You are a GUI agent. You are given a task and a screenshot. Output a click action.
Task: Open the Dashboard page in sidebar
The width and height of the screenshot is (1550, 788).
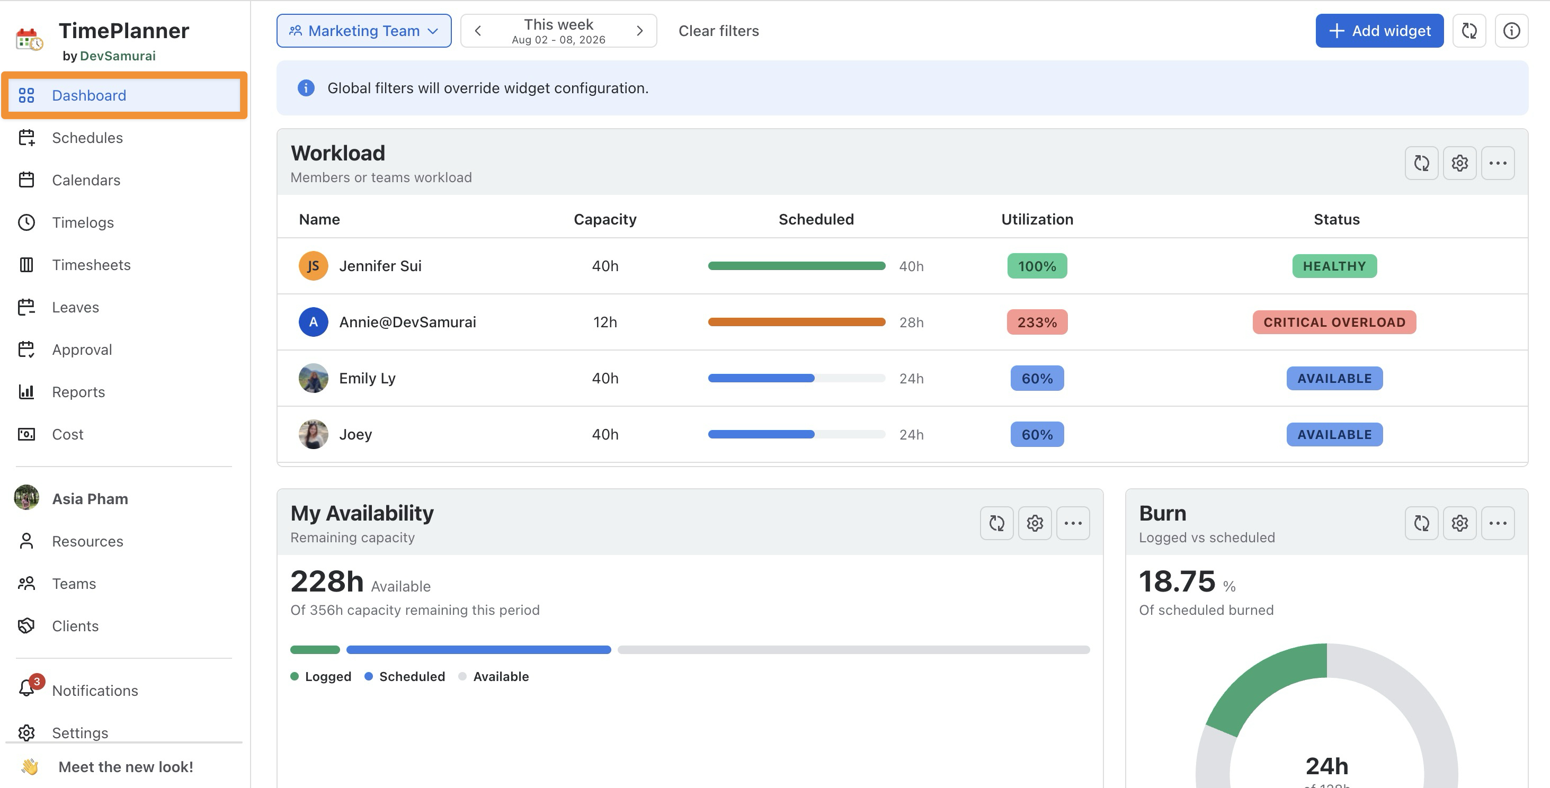point(124,95)
